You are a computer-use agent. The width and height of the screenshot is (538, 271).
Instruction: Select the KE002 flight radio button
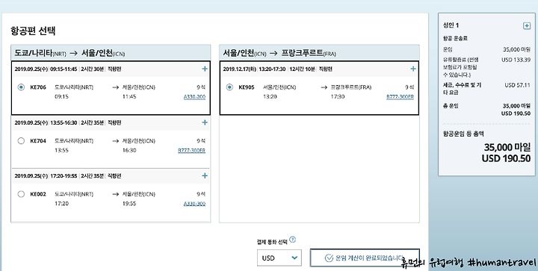pyautogui.click(x=21, y=194)
